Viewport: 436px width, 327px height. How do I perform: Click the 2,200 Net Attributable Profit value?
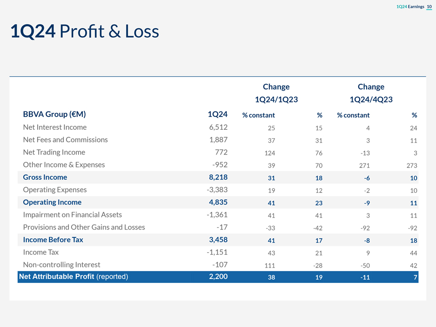218,277
